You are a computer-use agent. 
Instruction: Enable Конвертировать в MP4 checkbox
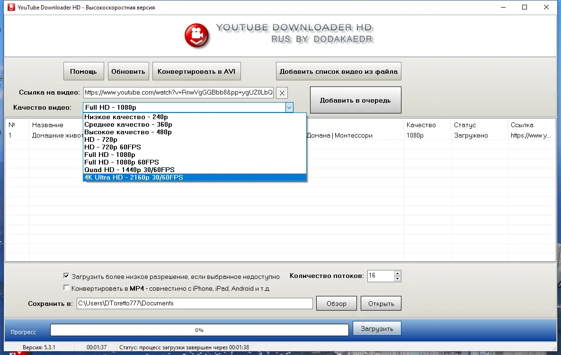66,287
